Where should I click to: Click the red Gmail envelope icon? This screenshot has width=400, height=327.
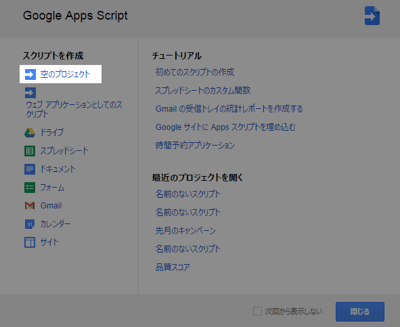(x=30, y=206)
